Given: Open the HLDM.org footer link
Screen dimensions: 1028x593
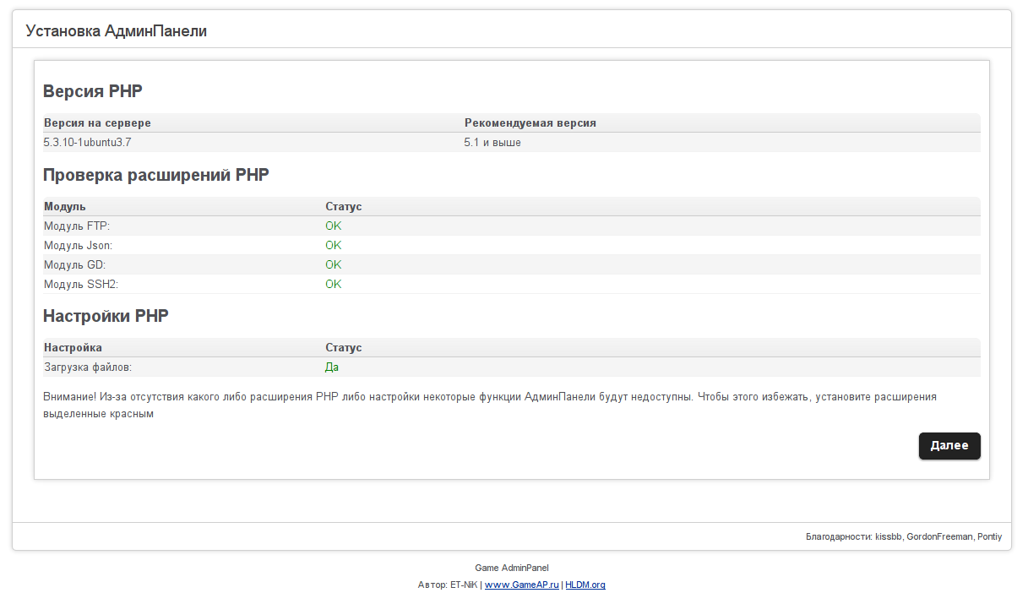Looking at the screenshot, I should click(x=585, y=585).
